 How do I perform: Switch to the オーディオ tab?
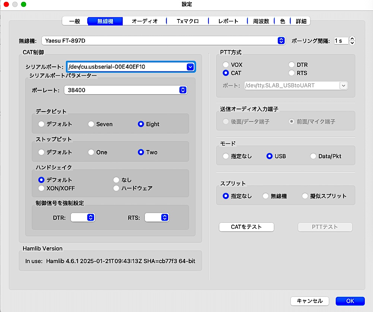point(145,21)
